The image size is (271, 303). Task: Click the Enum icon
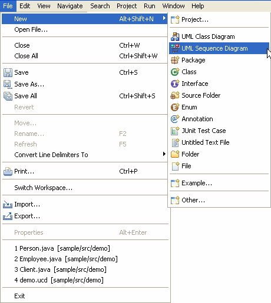point(175,107)
